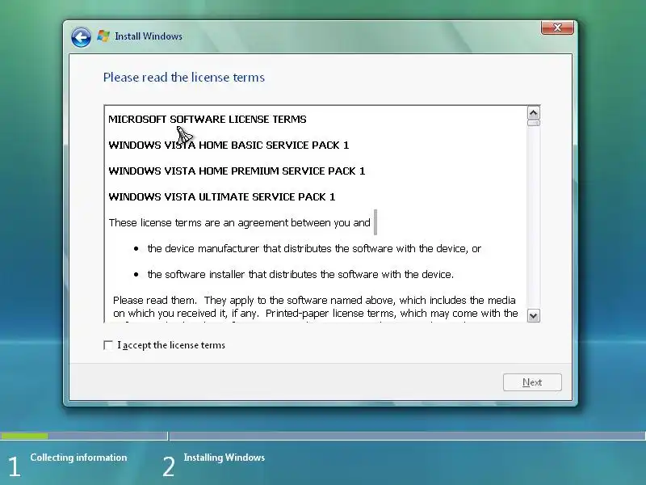
Task: Click the Installing Windows step label
Action: (x=224, y=458)
